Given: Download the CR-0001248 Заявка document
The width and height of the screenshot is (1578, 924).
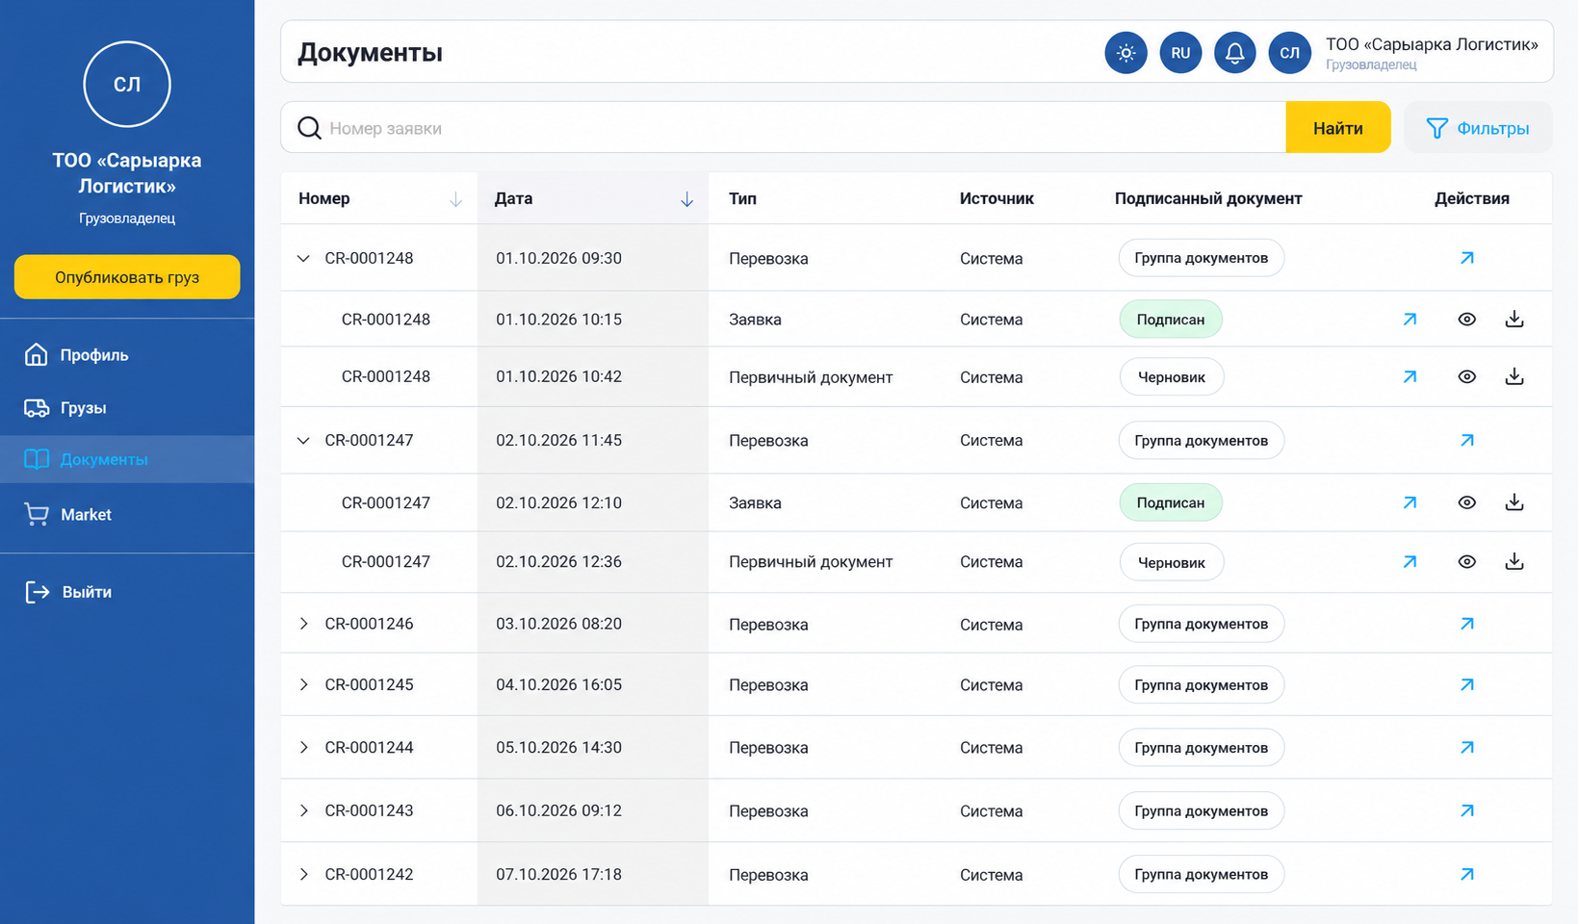Looking at the screenshot, I should click(x=1514, y=319).
